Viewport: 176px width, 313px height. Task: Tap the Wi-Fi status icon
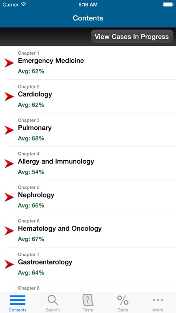[24, 5]
